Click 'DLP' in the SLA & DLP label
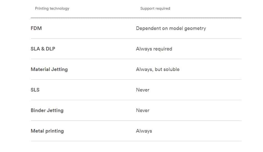Viewport: 263px width, 152px height. [50, 49]
